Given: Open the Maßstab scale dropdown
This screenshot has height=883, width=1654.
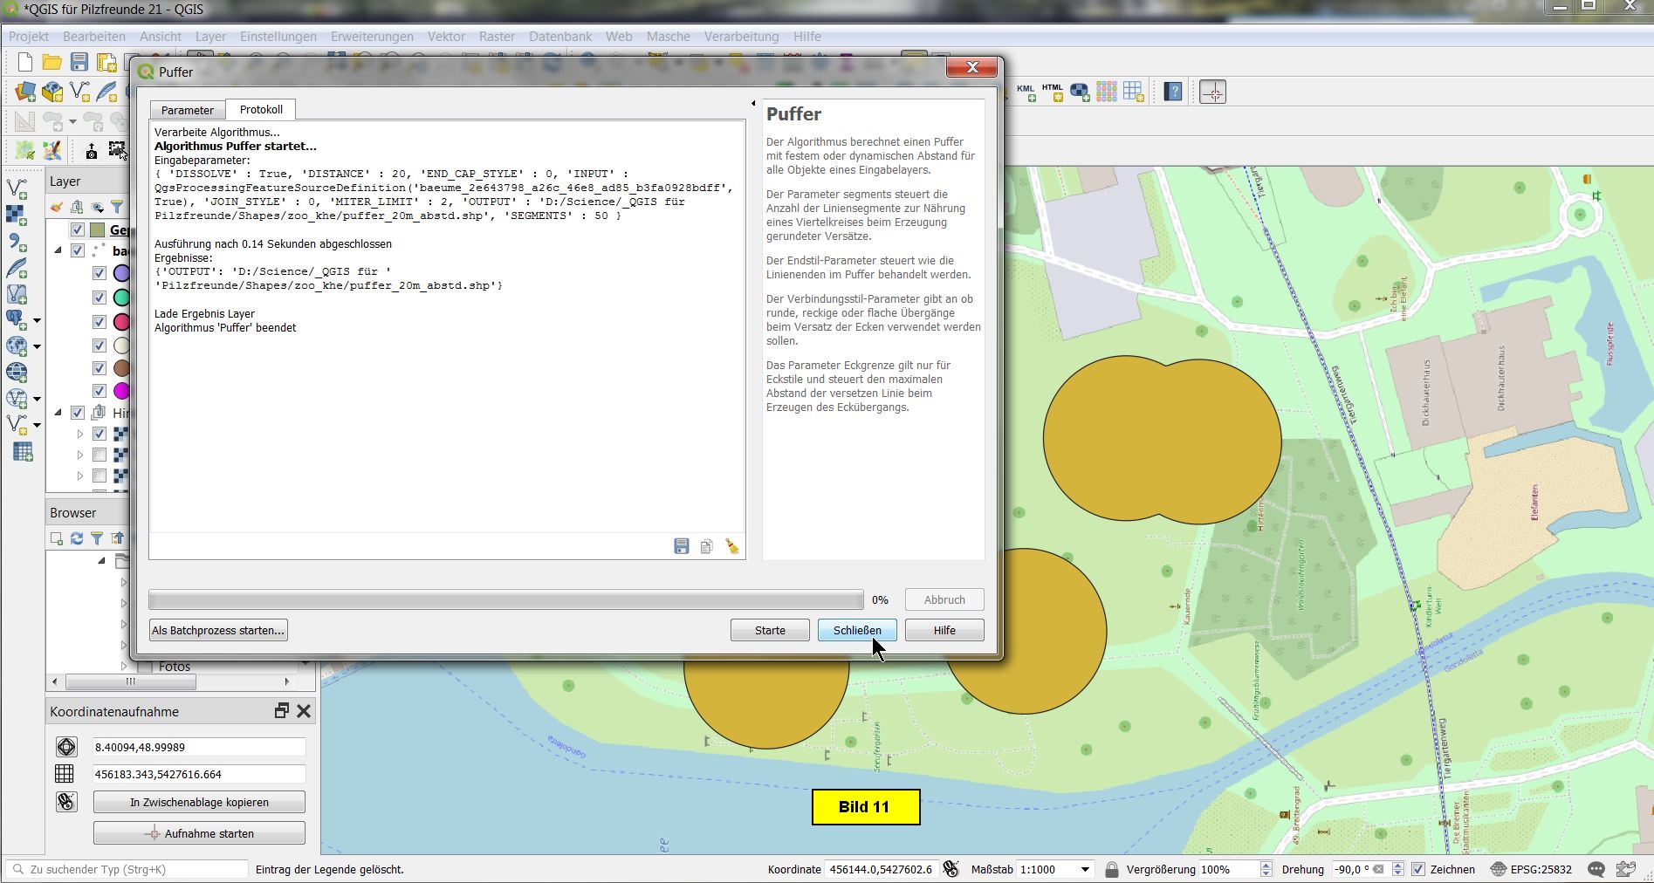Looking at the screenshot, I should coord(1085,869).
